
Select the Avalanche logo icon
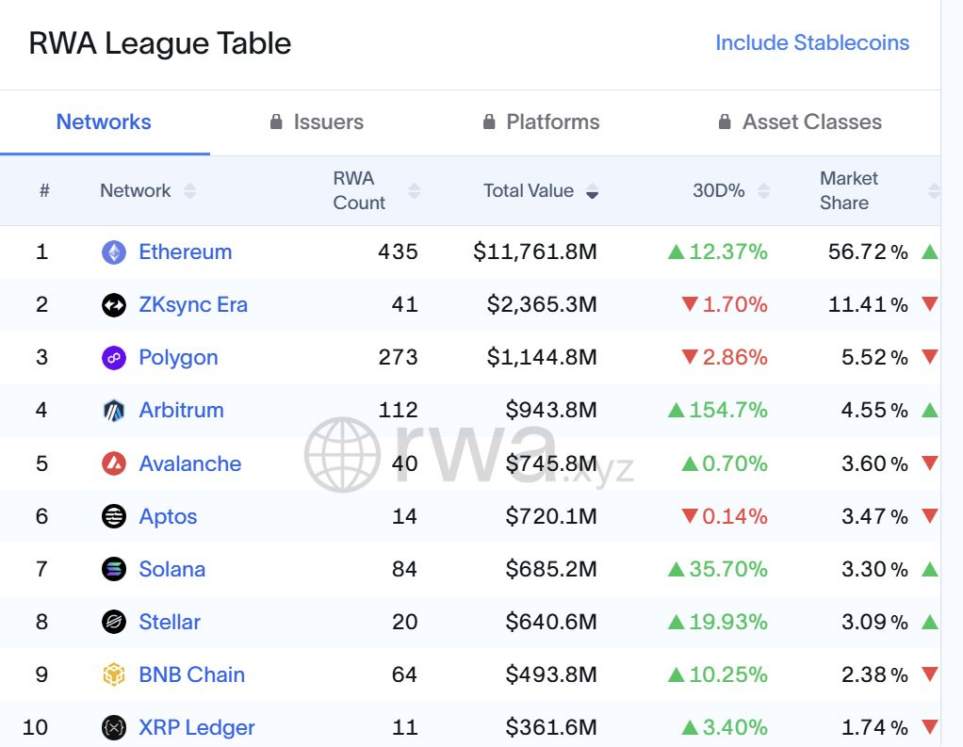(113, 463)
